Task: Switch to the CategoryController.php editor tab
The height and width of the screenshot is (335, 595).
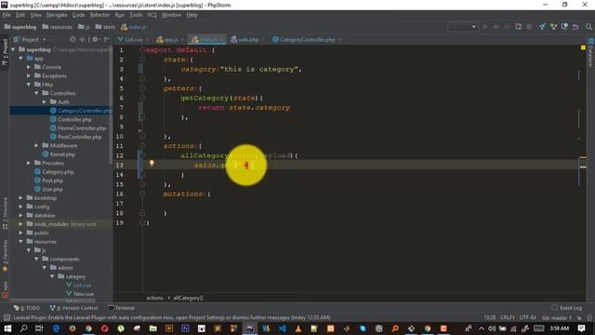Action: [307, 39]
